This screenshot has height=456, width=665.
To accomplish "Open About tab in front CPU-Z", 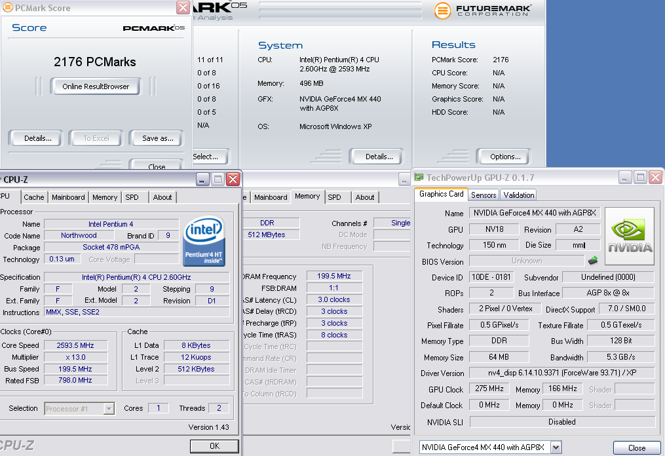I will pyautogui.click(x=162, y=197).
